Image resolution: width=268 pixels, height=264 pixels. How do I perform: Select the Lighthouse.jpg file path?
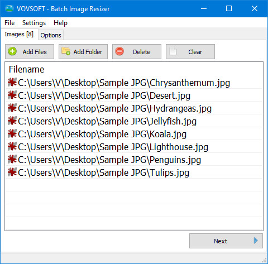coord(113,147)
